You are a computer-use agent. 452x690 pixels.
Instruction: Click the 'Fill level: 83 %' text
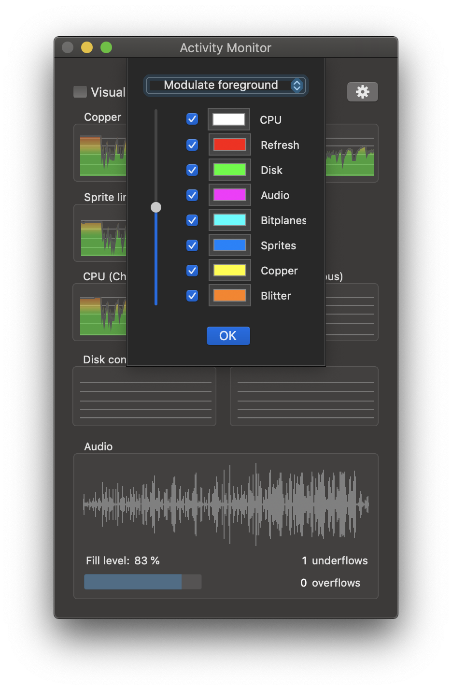point(123,561)
